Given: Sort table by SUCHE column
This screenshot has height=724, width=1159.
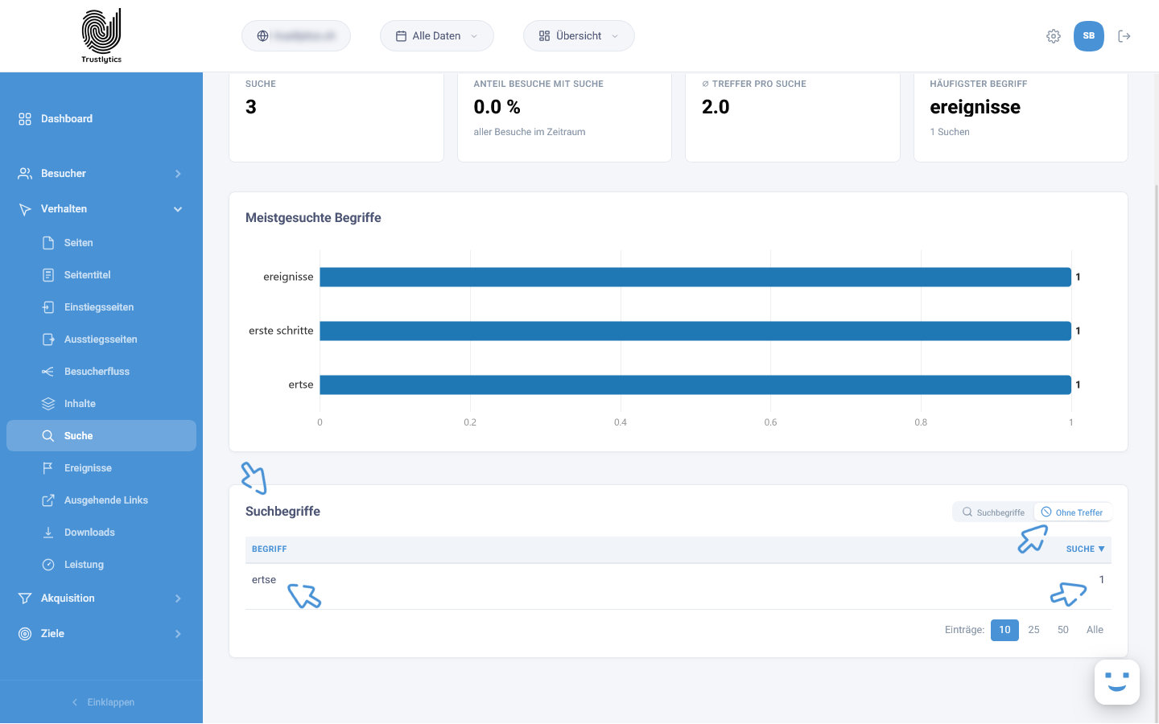Looking at the screenshot, I should [x=1085, y=549].
